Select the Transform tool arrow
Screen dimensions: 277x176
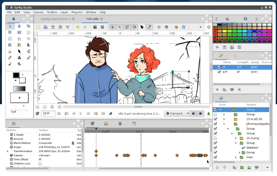10,26
